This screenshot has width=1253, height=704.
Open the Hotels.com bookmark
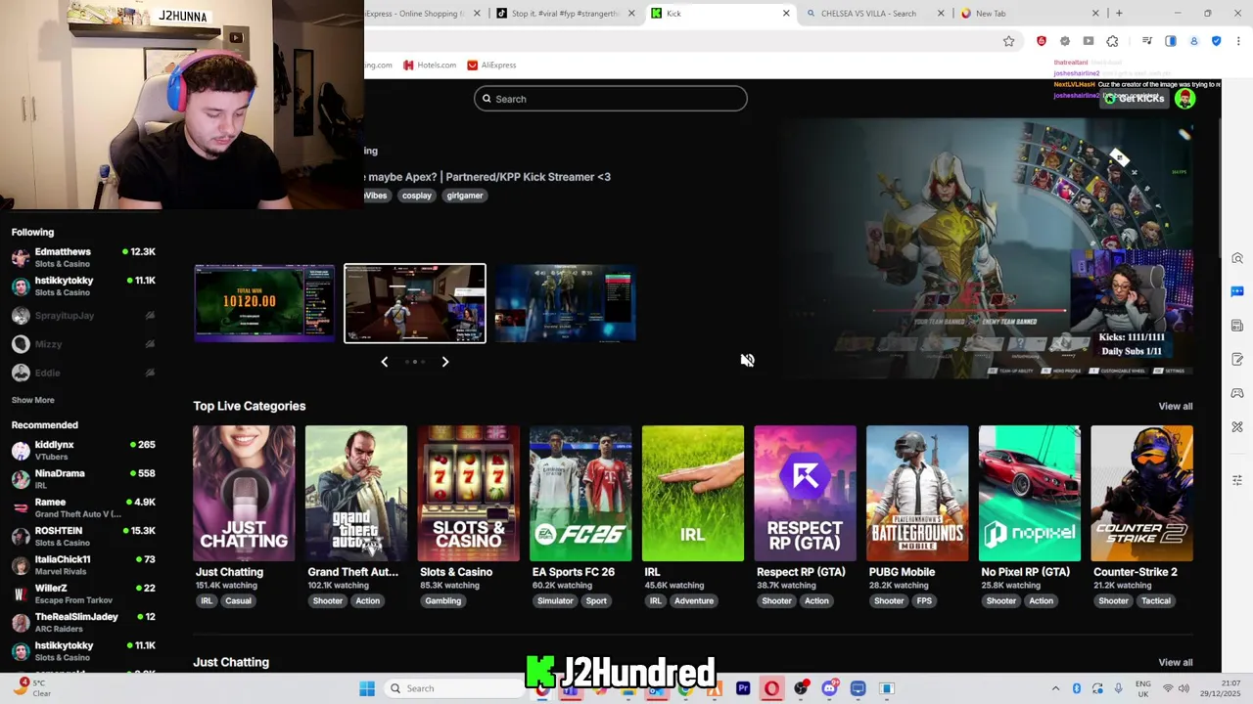[x=429, y=65]
